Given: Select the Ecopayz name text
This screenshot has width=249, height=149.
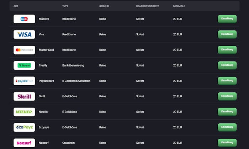Looking at the screenshot, I should pyautogui.click(x=44, y=127).
